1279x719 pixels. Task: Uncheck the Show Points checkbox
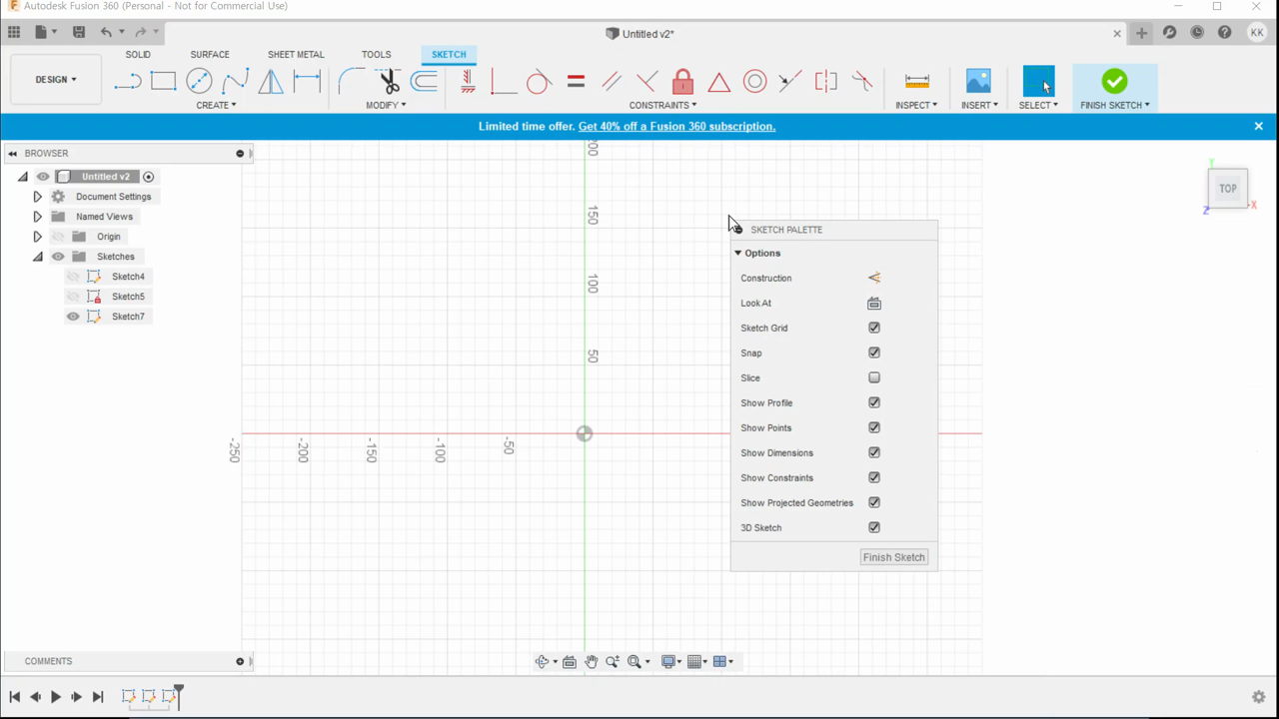tap(874, 427)
